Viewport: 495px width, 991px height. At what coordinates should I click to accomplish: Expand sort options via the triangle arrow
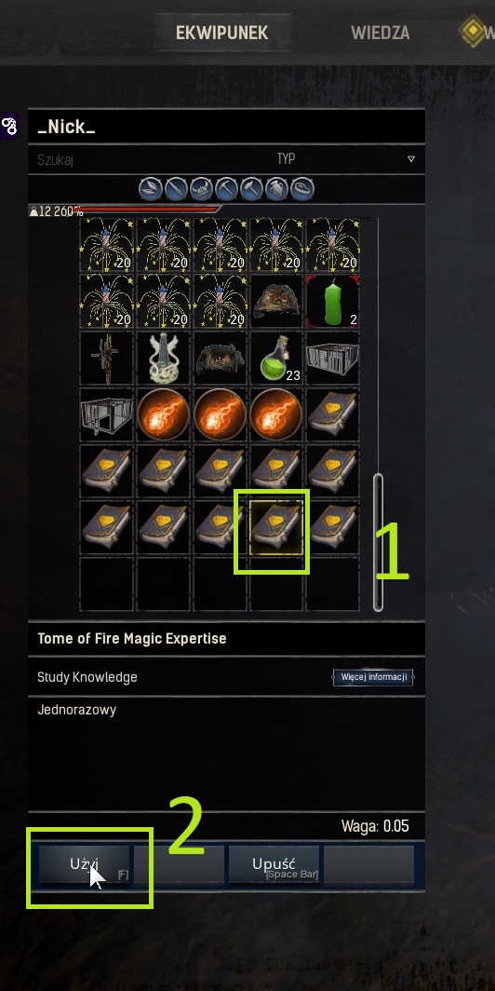[x=411, y=159]
